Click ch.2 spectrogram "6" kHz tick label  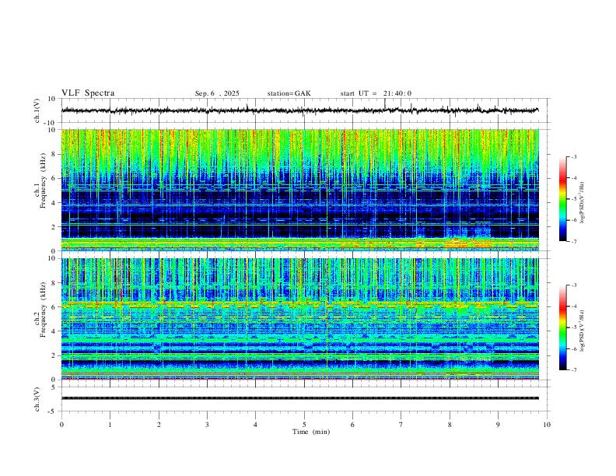tap(54, 307)
